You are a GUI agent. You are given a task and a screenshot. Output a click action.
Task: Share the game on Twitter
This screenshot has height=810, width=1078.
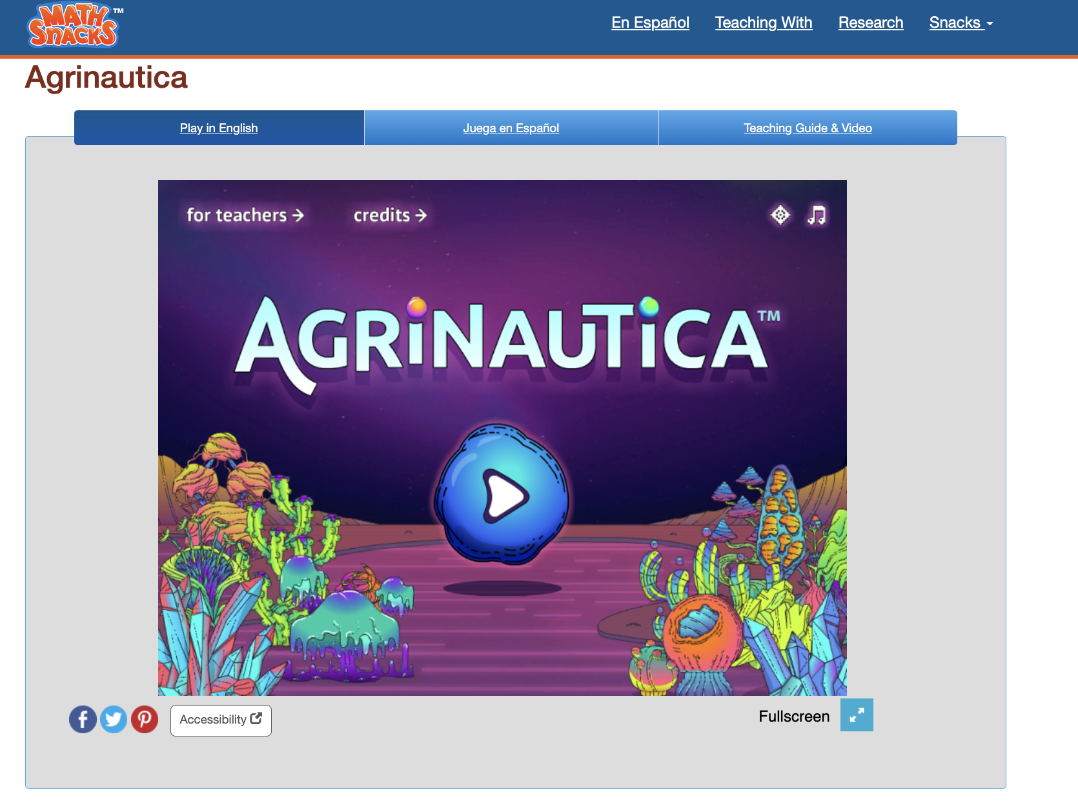point(114,719)
